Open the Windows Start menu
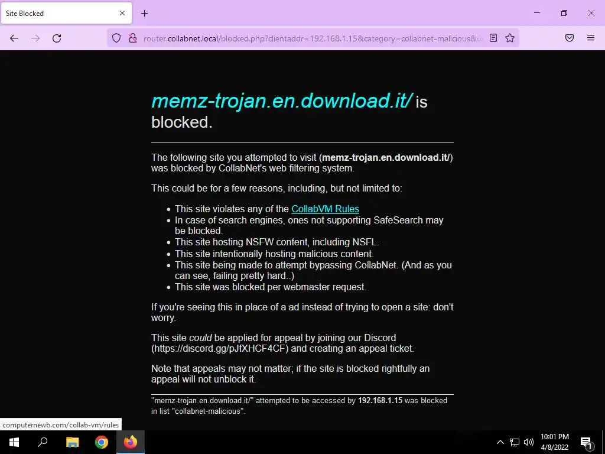 14,442
